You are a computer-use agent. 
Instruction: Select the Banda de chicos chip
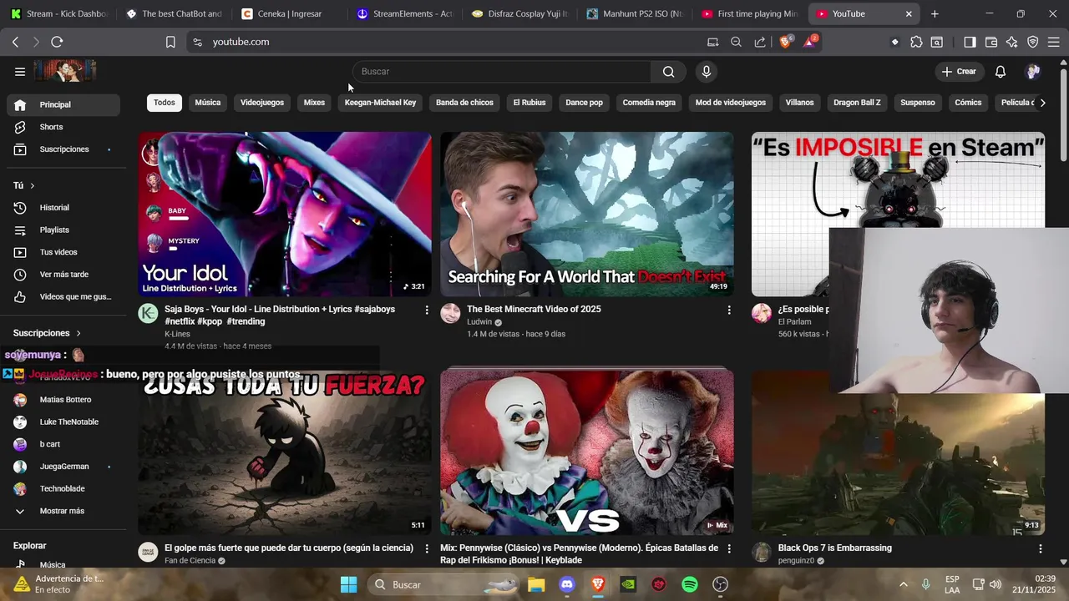[464, 103]
